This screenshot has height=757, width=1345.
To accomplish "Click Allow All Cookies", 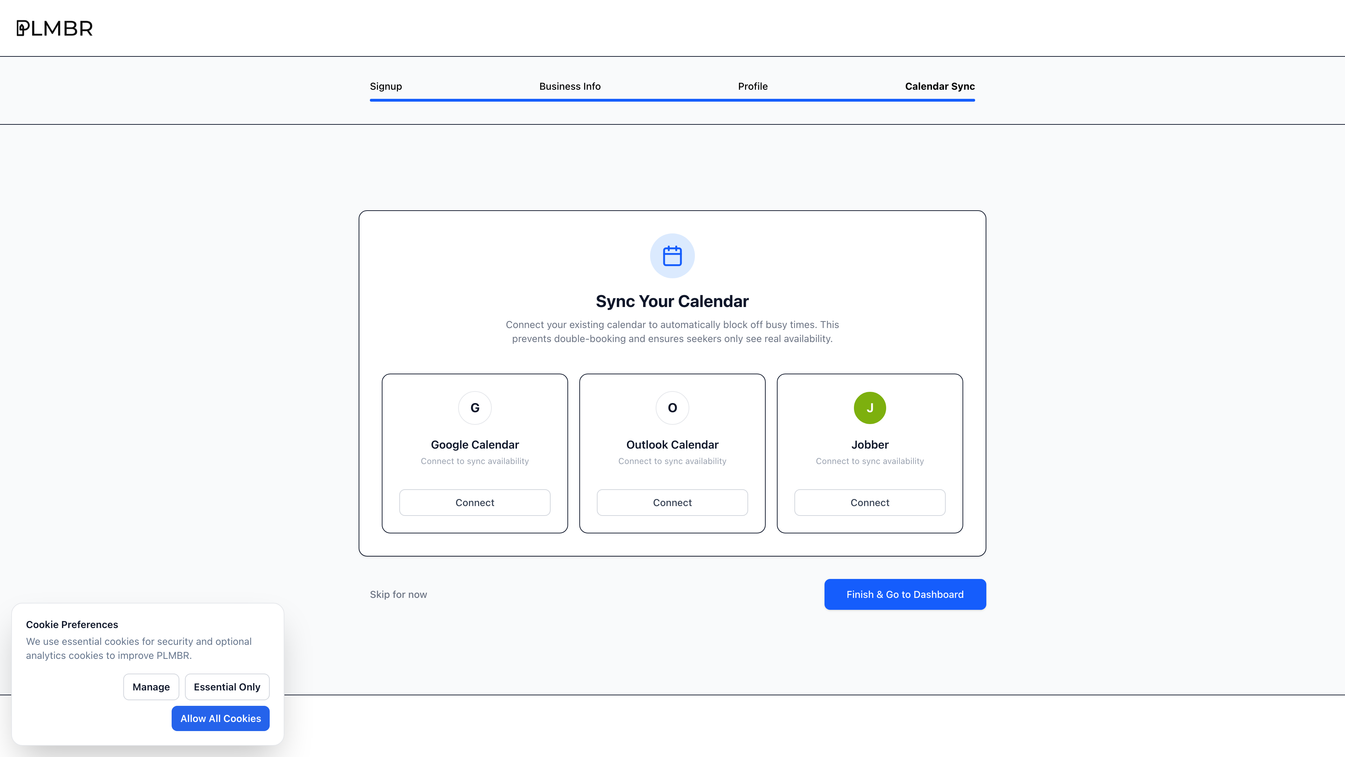I will [x=220, y=718].
